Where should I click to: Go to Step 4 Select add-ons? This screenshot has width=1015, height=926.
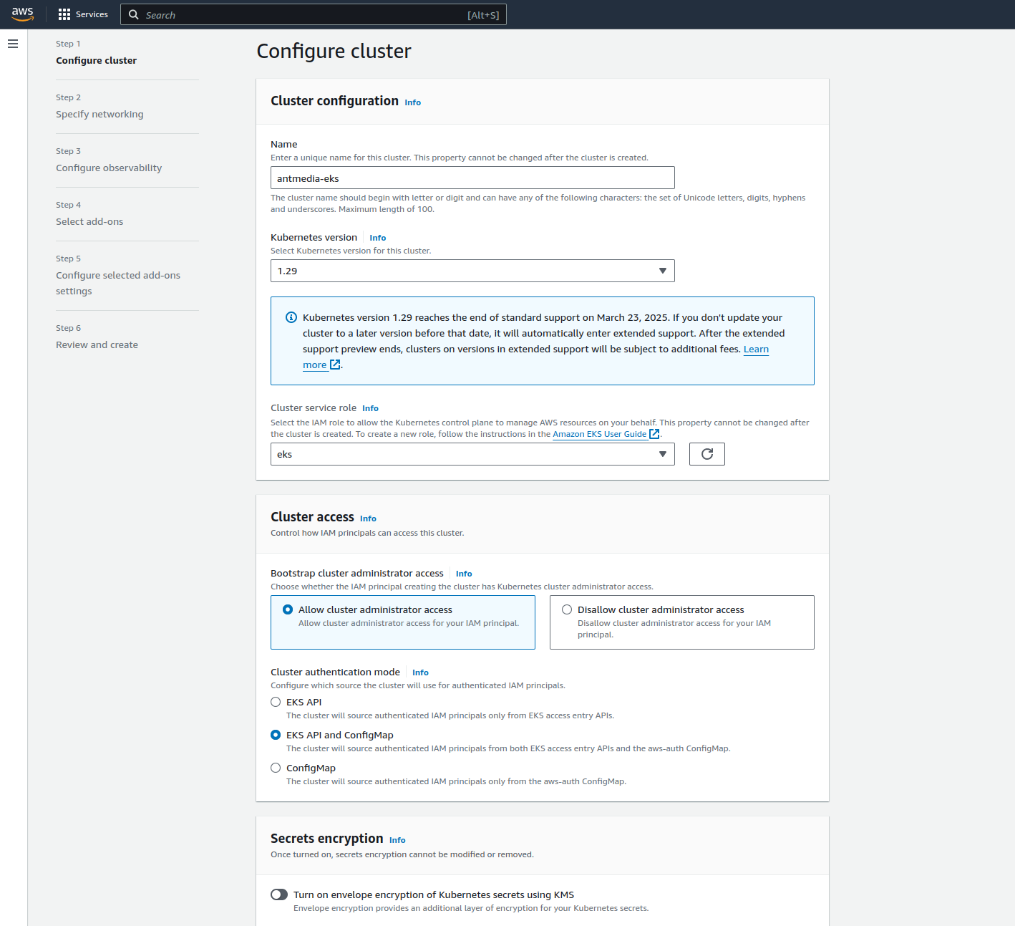89,221
